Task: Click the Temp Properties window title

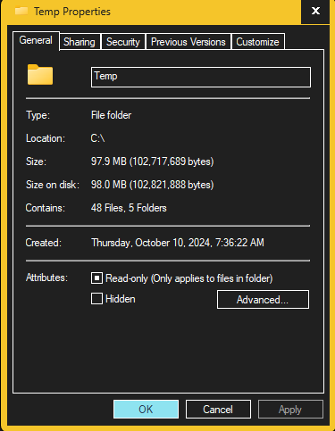Action: (x=72, y=12)
